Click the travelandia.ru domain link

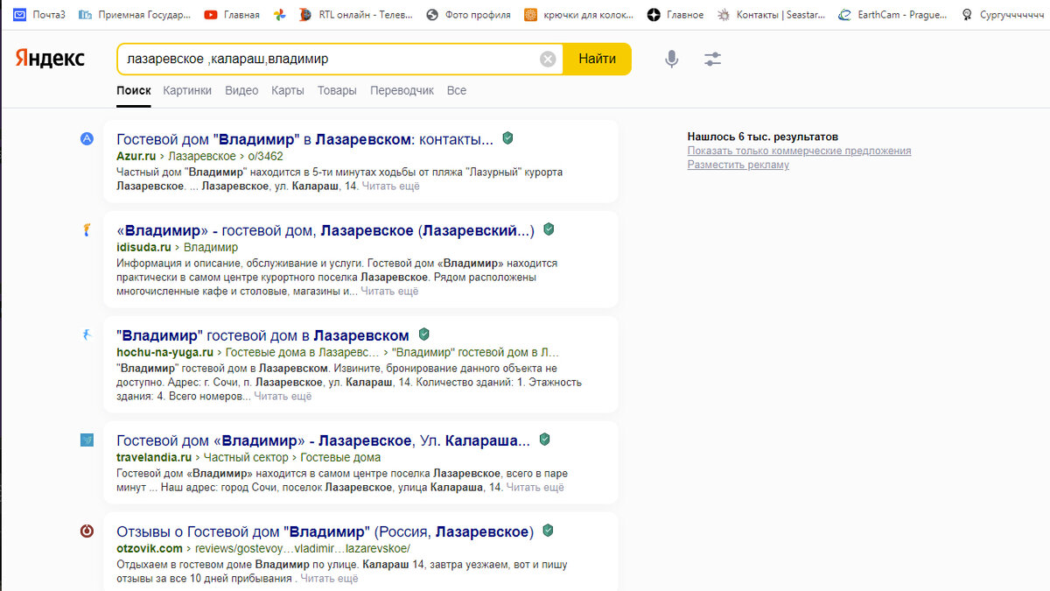coord(154,457)
